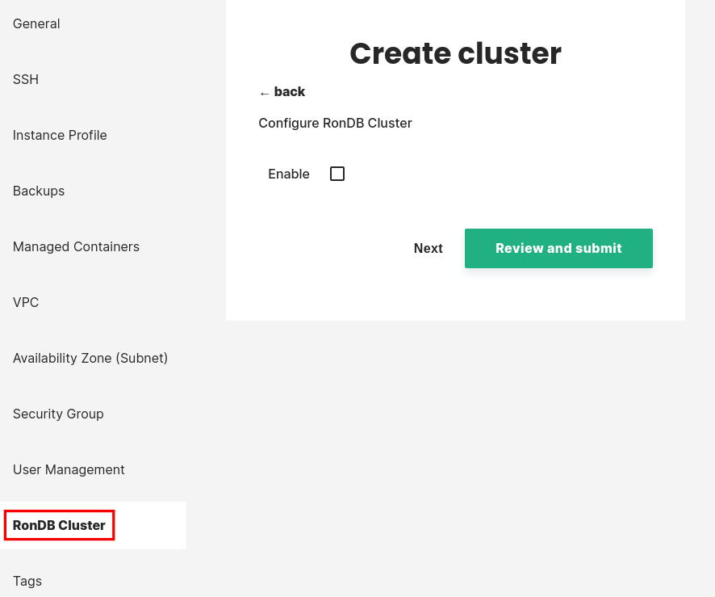
Task: Follow the bold back link text
Action: click(x=290, y=92)
